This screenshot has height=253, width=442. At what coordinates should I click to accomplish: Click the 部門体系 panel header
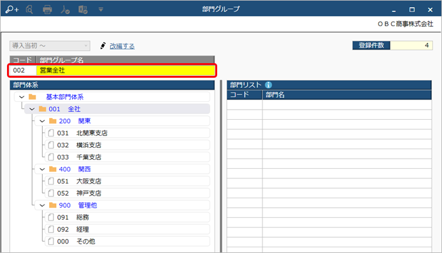coord(112,85)
